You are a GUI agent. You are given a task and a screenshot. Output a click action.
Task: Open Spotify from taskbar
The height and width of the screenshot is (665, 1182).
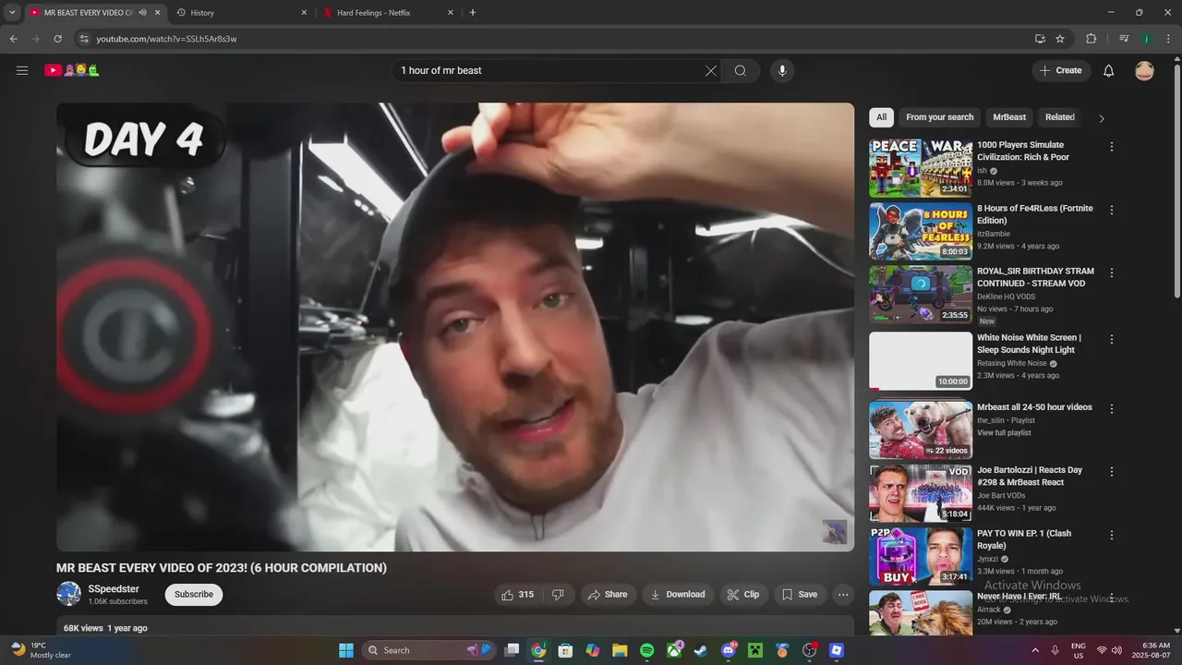pyautogui.click(x=647, y=650)
